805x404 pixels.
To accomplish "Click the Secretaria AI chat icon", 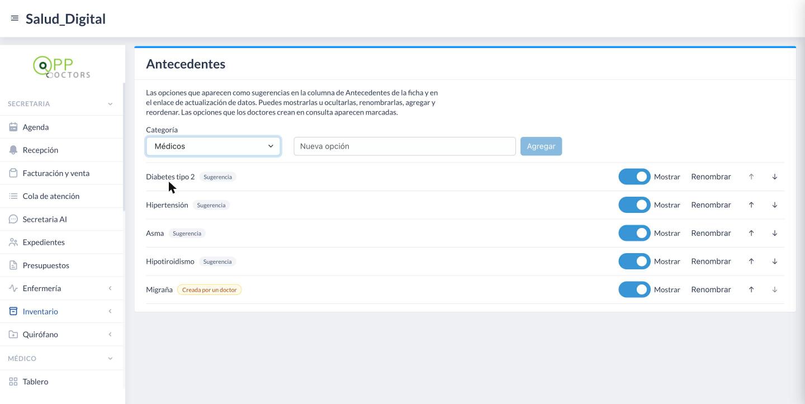I will click(13, 219).
